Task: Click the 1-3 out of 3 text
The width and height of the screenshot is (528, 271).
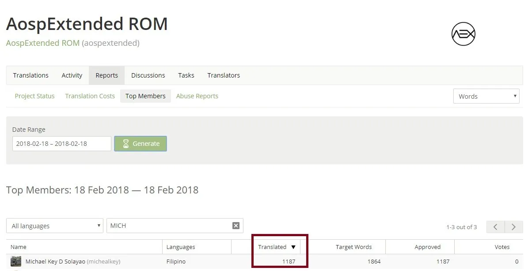Action: [462, 227]
